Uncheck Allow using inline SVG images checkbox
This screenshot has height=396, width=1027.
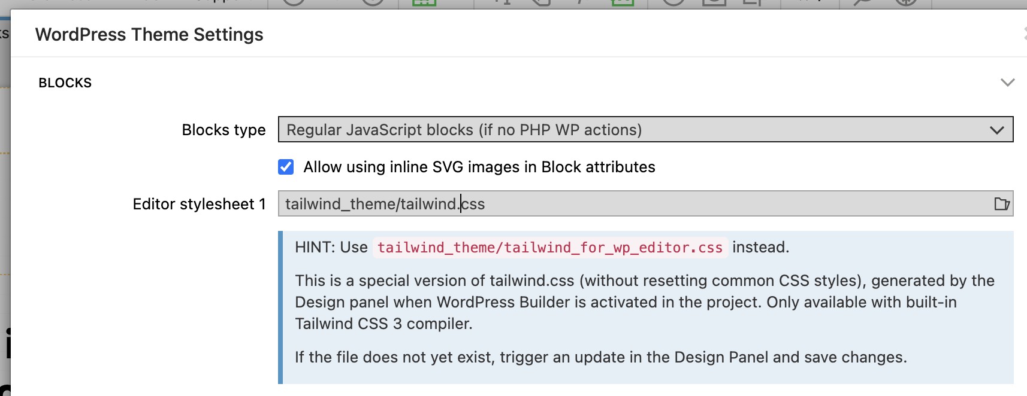[x=286, y=167]
